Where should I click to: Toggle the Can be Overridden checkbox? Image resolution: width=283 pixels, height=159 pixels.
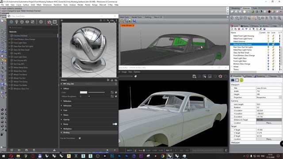(x=80, y=138)
